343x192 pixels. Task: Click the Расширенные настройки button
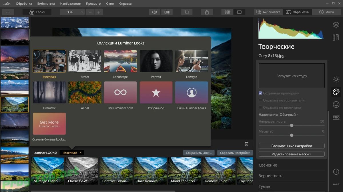(x=292, y=146)
